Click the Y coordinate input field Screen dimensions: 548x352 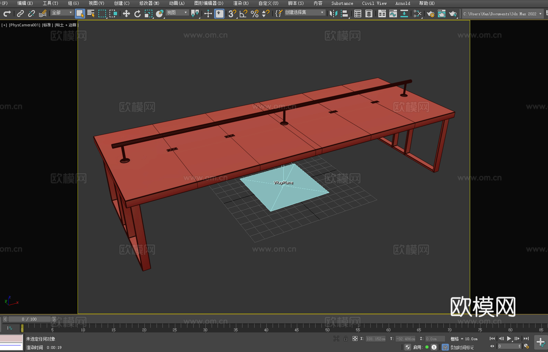406,339
